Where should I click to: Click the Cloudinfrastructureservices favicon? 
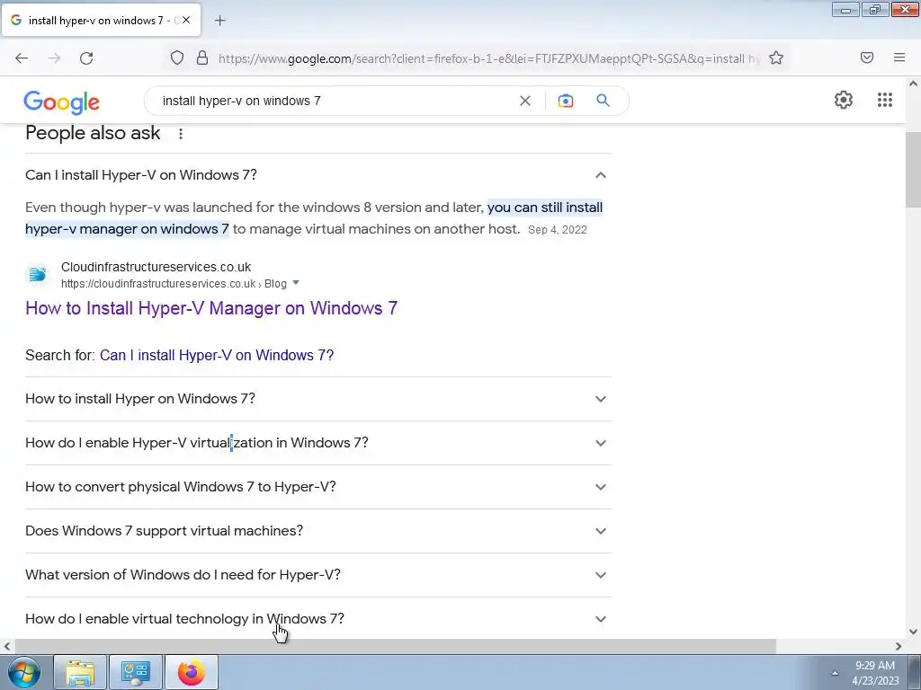point(37,274)
